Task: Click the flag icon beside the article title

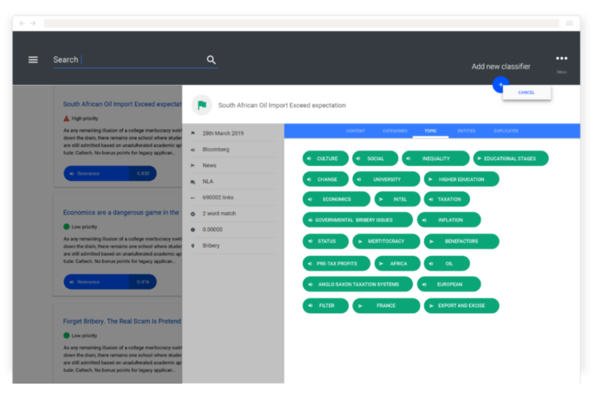Action: tap(202, 105)
